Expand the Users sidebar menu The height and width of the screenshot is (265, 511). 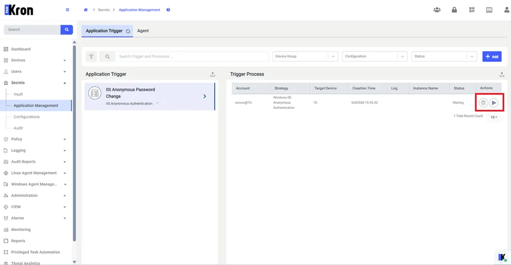65,72
